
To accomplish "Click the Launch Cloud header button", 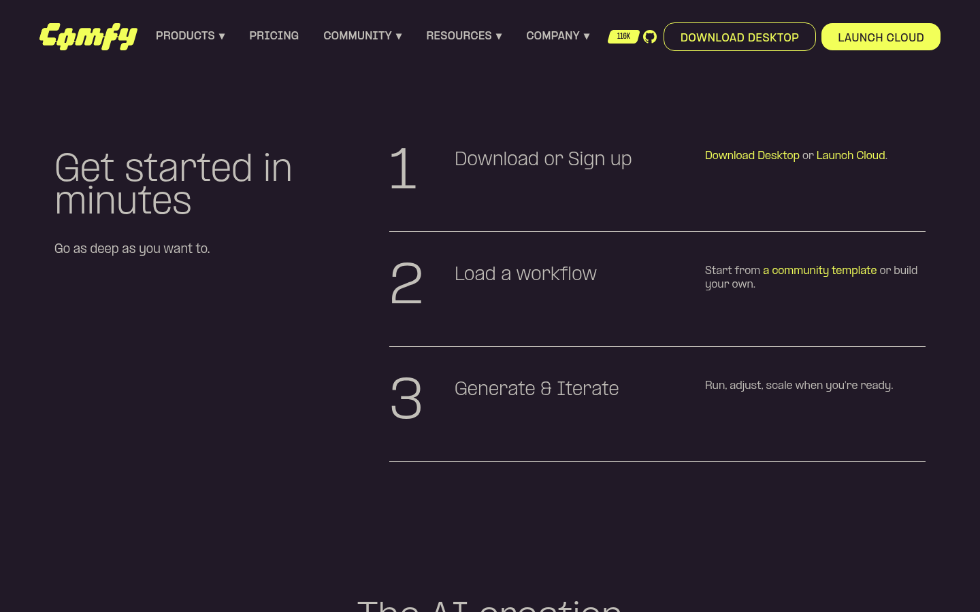I will (x=881, y=37).
